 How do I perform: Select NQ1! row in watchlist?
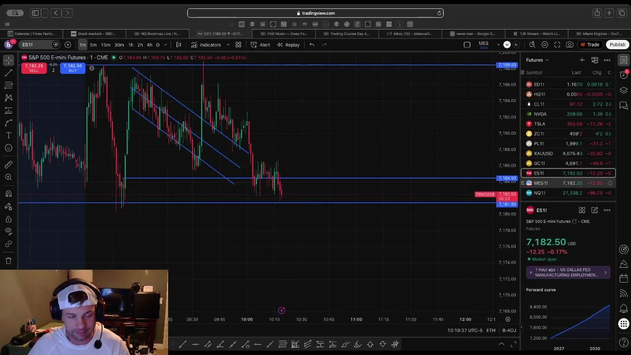tap(568, 193)
